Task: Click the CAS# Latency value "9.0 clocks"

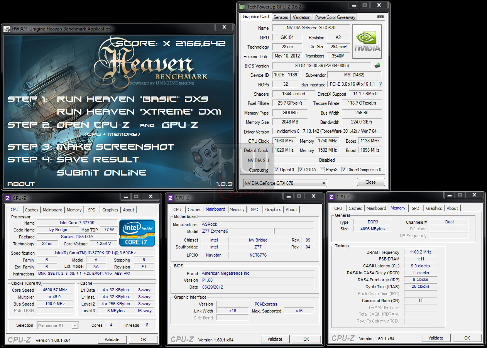Action: click(421, 266)
